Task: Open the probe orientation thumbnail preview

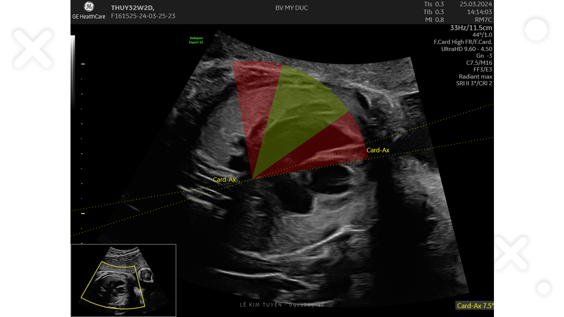Action: [123, 280]
